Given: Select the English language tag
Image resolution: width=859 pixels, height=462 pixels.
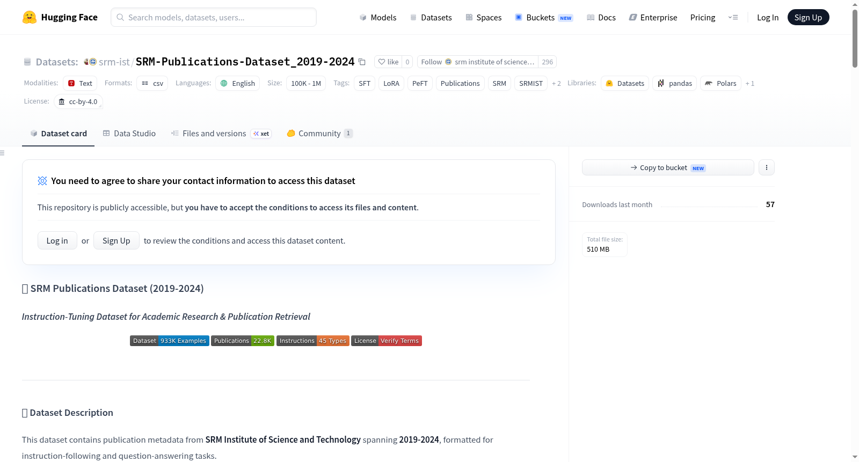Looking at the screenshot, I should pos(238,83).
